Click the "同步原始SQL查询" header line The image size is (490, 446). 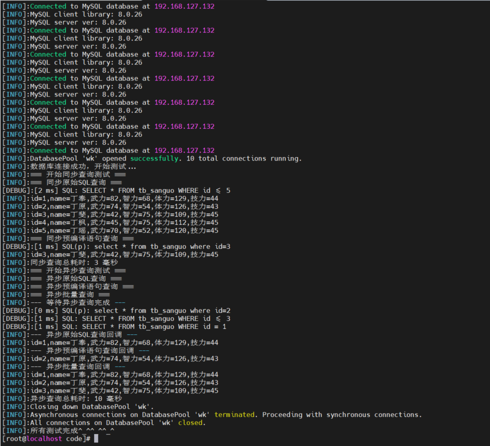click(62, 183)
